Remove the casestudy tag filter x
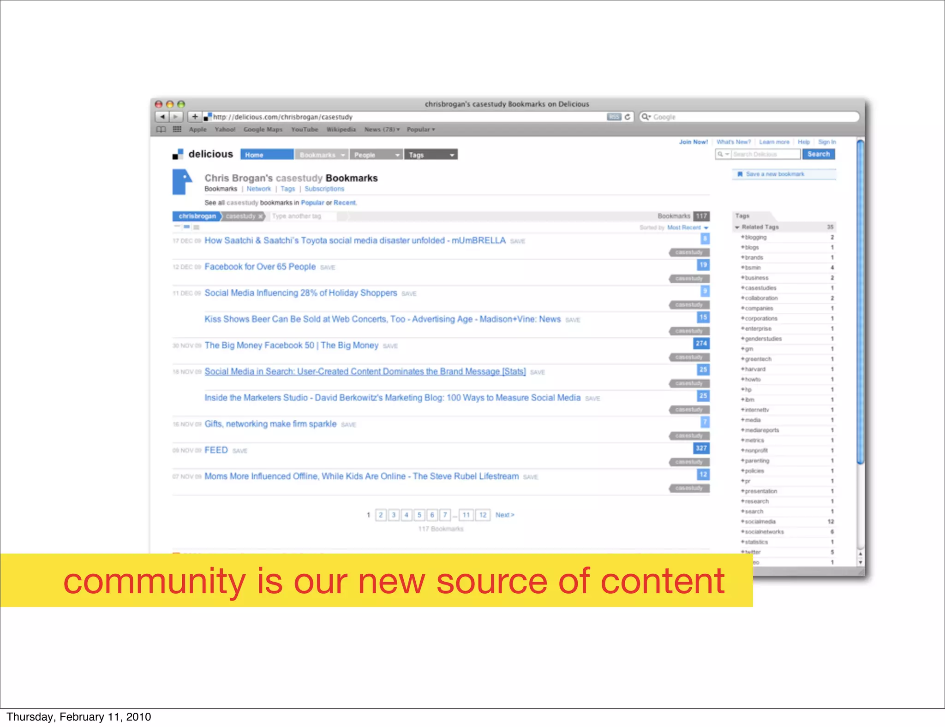945x727 pixels. (x=260, y=216)
